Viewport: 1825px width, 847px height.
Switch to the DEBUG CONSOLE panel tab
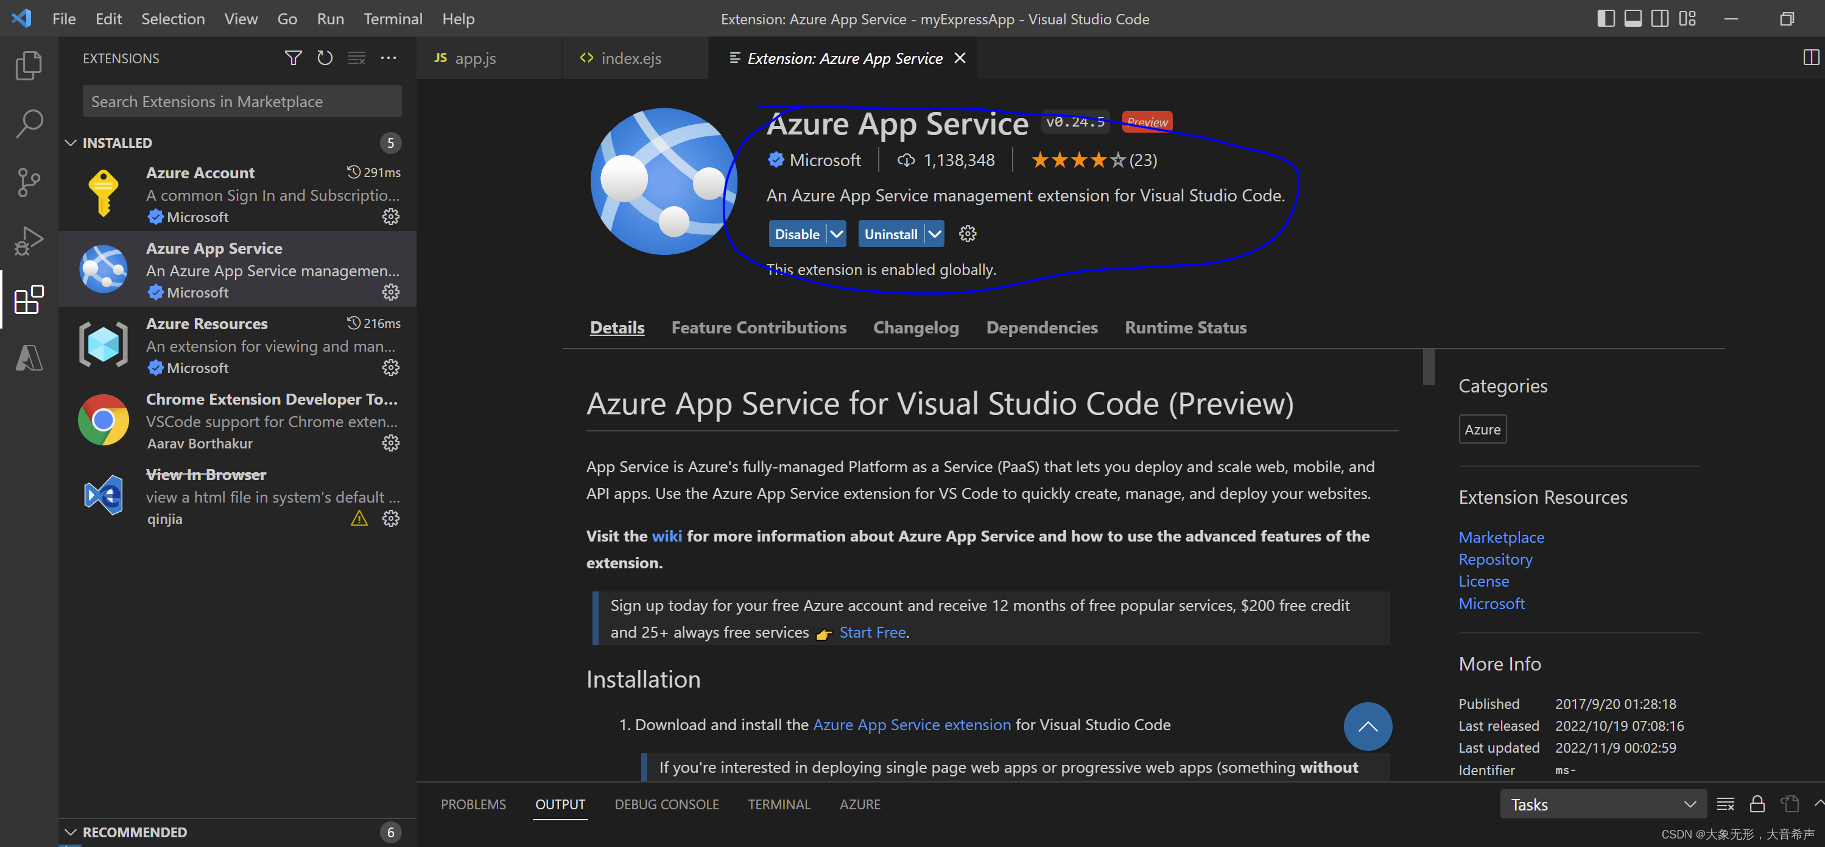point(666,804)
